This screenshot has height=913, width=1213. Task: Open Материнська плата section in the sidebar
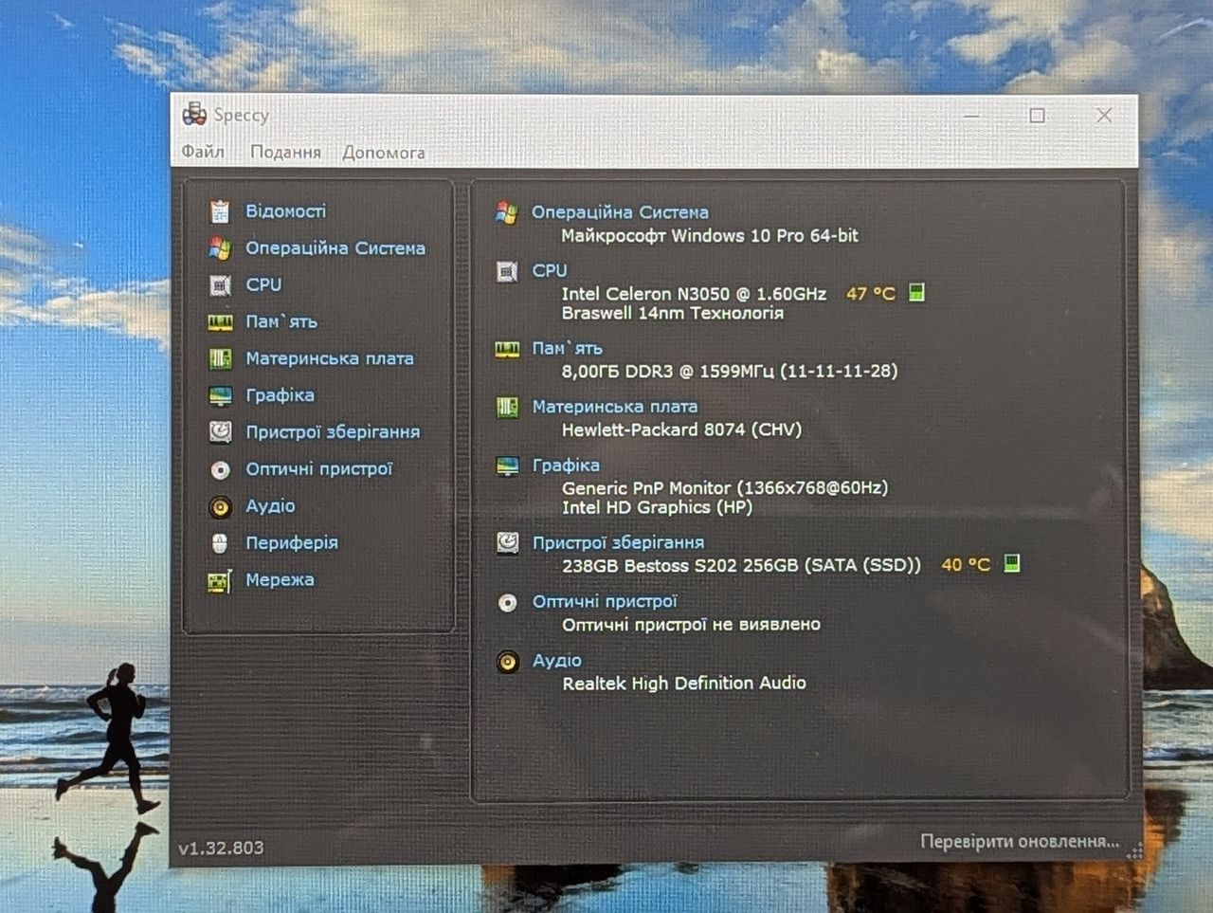[x=329, y=358]
